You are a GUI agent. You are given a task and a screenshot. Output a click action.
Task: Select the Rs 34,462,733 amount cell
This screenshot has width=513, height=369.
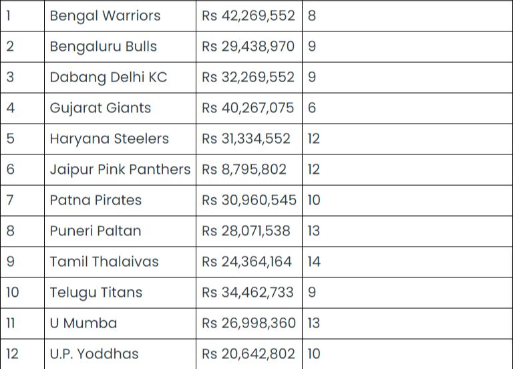pos(248,292)
